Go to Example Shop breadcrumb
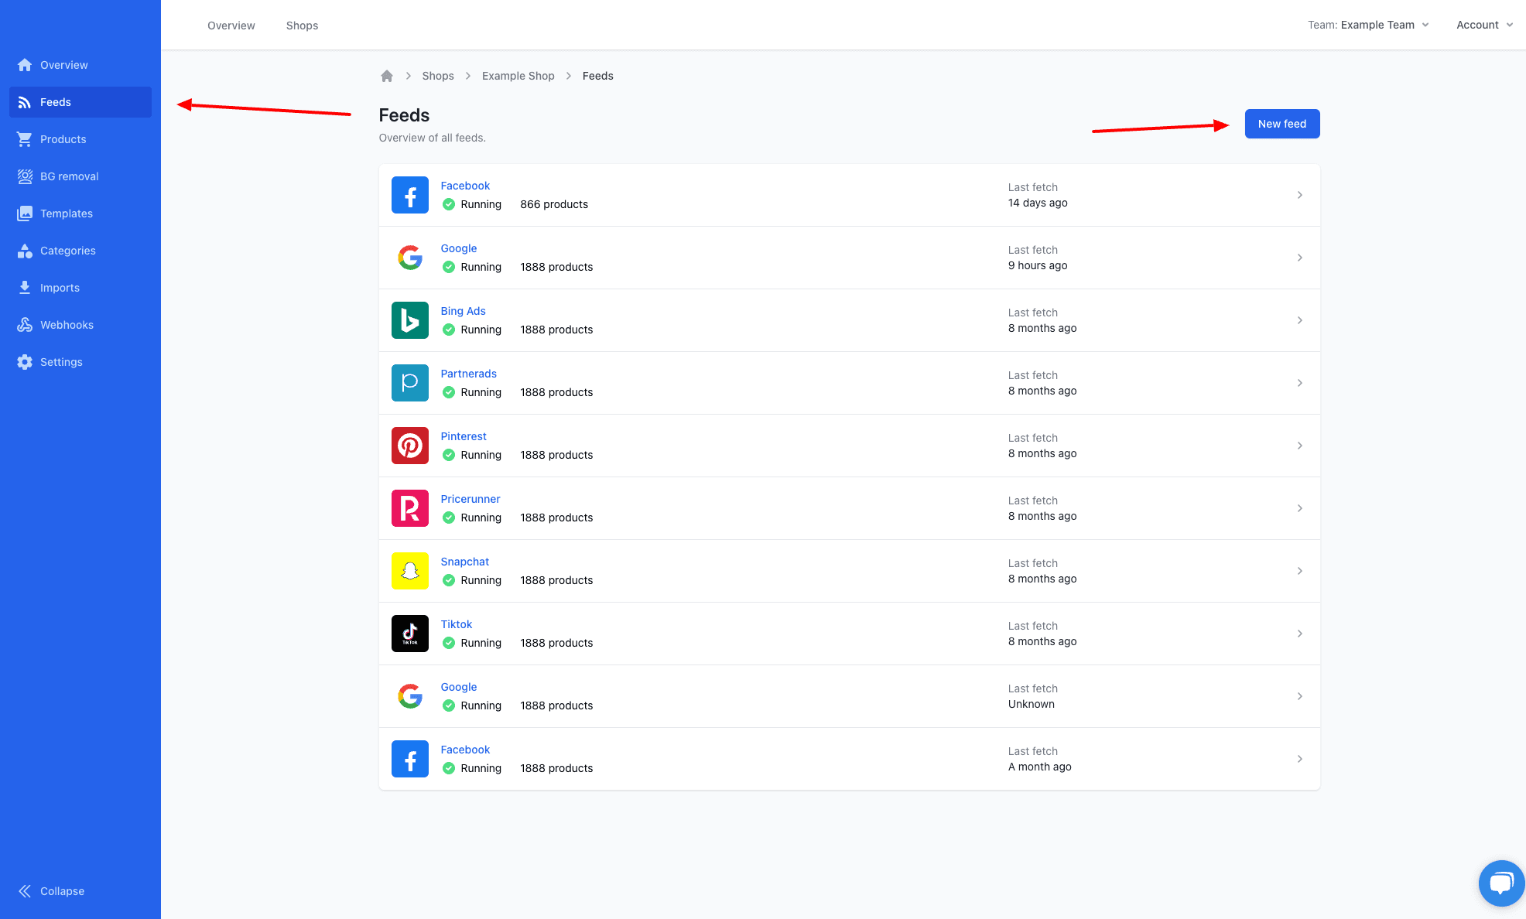1526x919 pixels. 518,76
